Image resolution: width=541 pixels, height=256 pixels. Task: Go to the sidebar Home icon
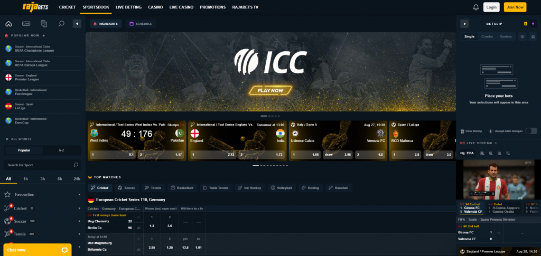[8, 24]
